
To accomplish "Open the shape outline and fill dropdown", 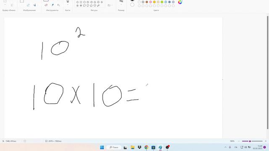I will 110,5.
